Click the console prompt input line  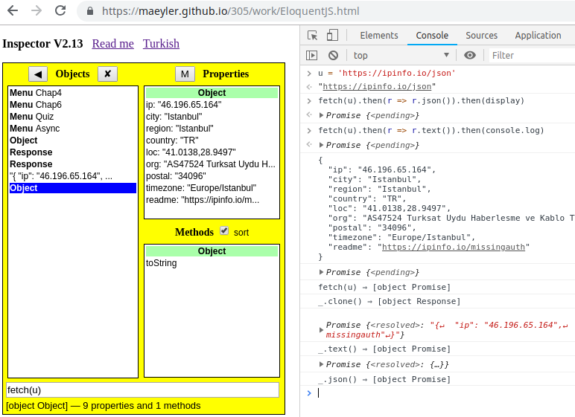click(x=445, y=392)
